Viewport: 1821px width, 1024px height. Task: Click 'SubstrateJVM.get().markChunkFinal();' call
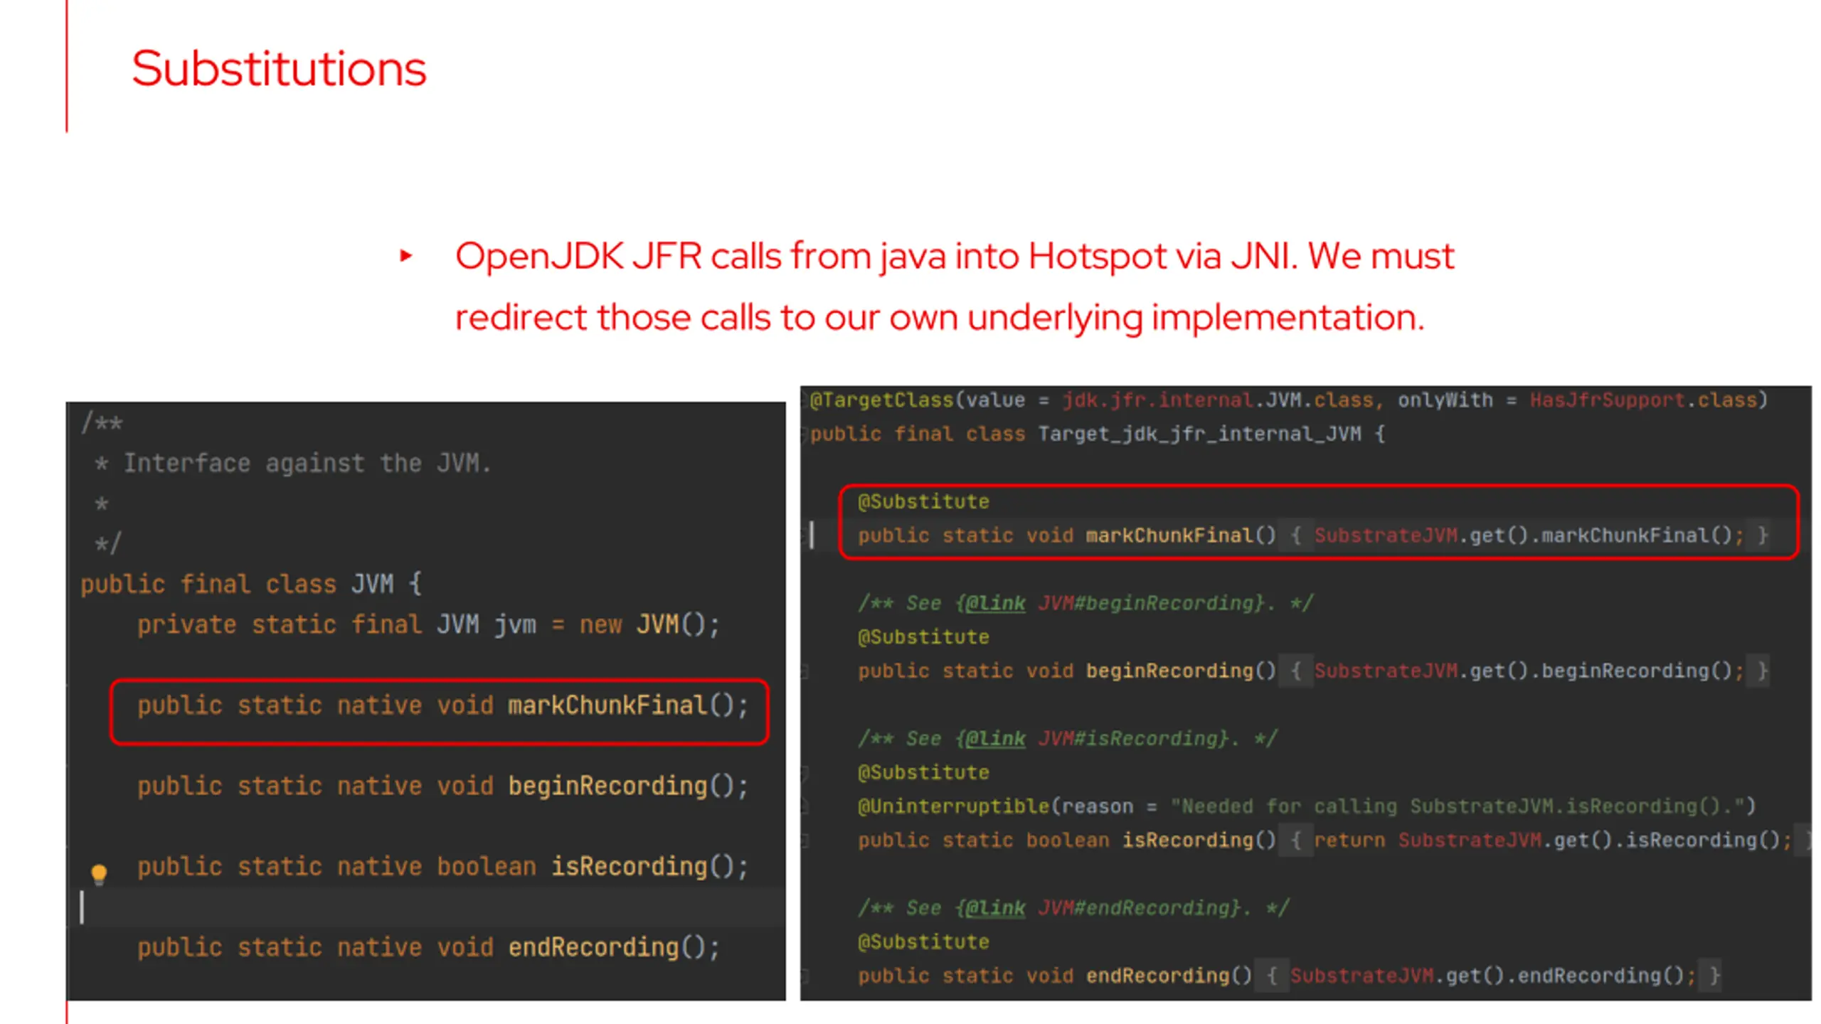pyautogui.click(x=1528, y=535)
